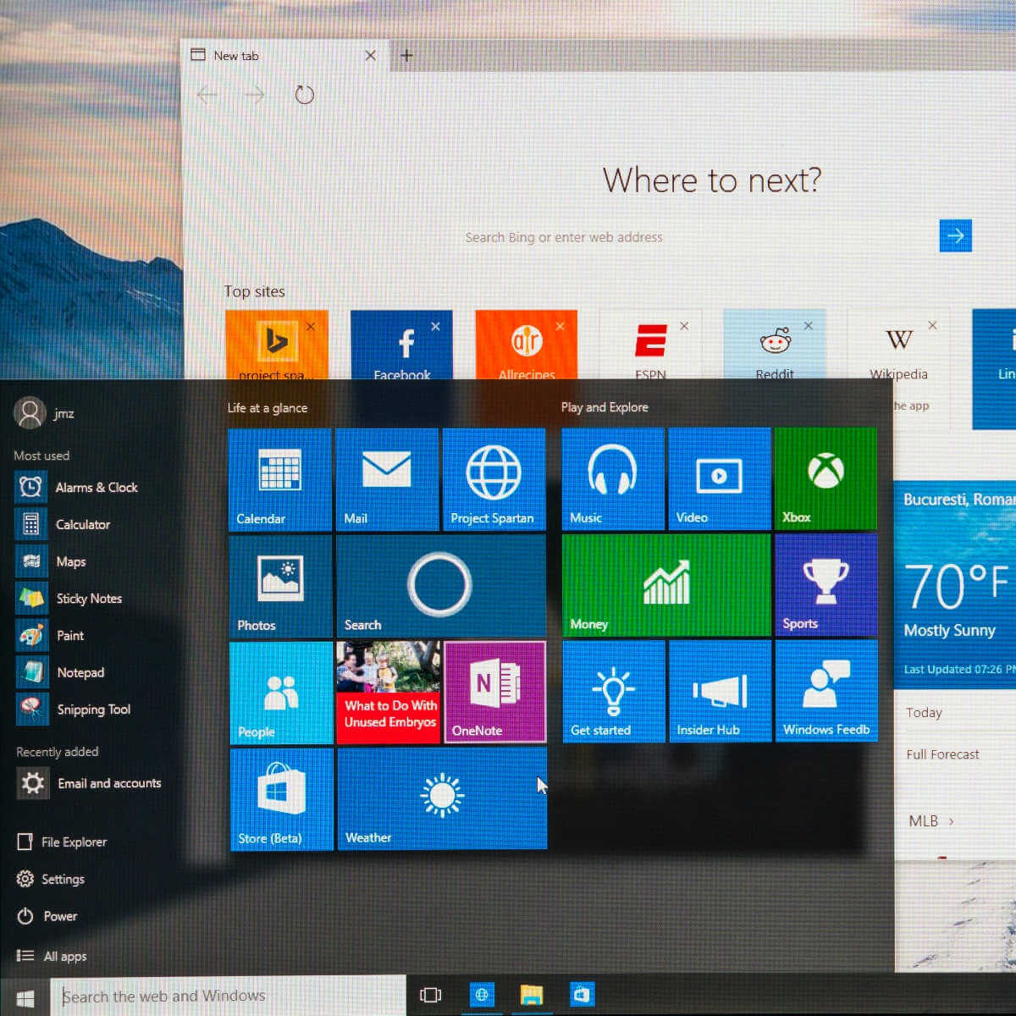Open the Money tile
Screen dimensions: 1016x1016
coord(666,585)
